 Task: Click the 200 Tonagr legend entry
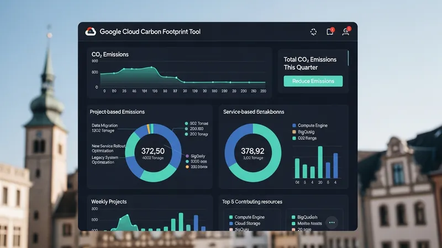(x=196, y=134)
